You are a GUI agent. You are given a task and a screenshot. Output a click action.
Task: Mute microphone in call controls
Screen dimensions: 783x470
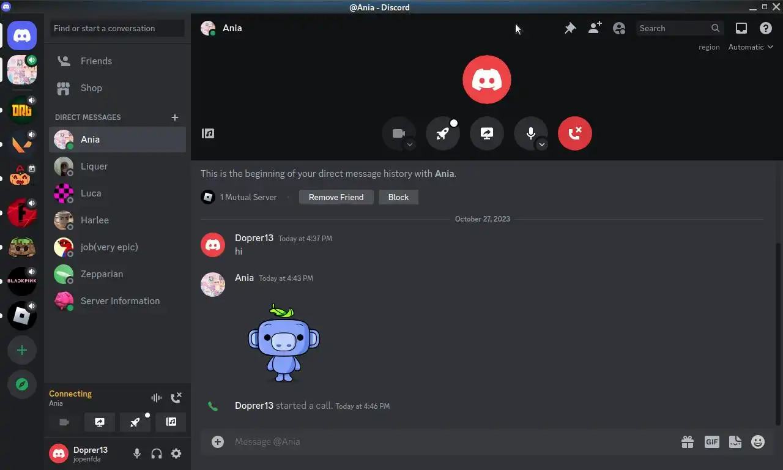[x=531, y=133]
